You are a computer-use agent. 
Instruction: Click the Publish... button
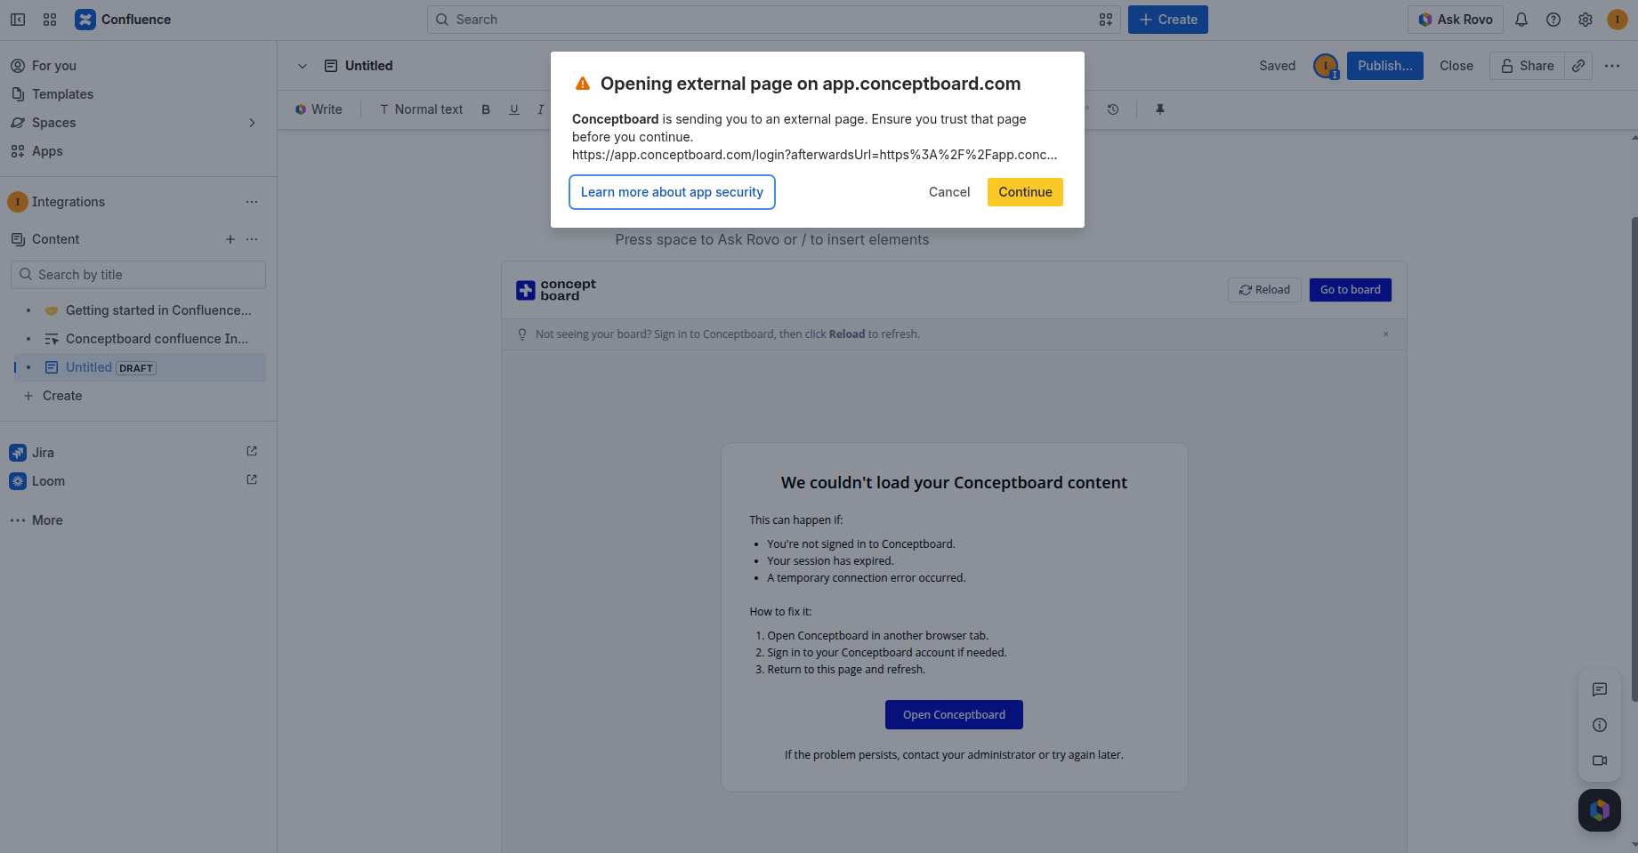click(1384, 66)
